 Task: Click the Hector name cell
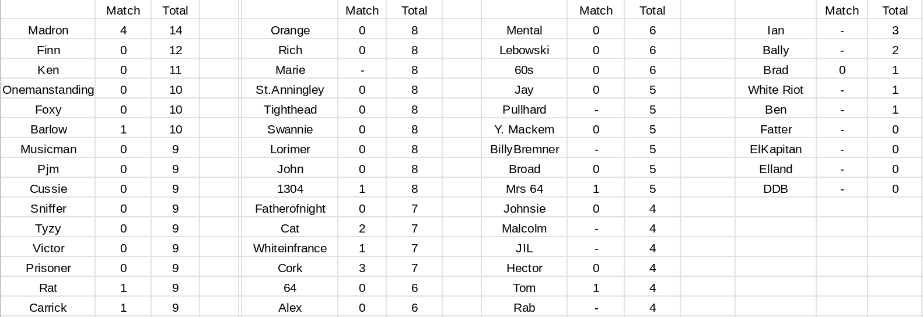524,268
